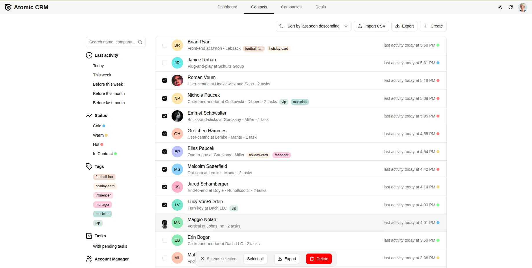
Task: Click the Select all button
Action: pyautogui.click(x=255, y=258)
